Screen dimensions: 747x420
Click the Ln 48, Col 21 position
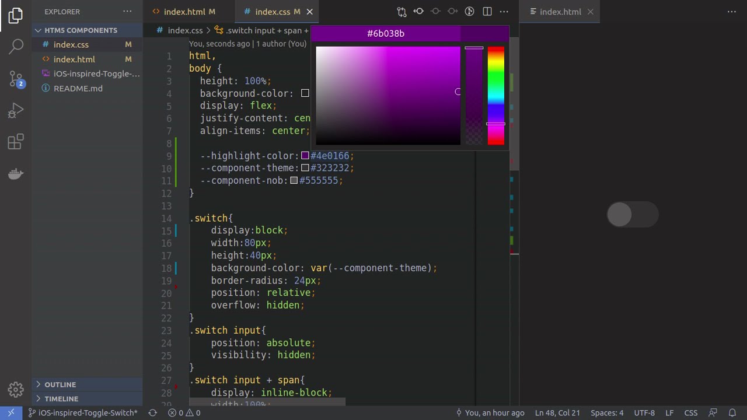click(x=557, y=413)
